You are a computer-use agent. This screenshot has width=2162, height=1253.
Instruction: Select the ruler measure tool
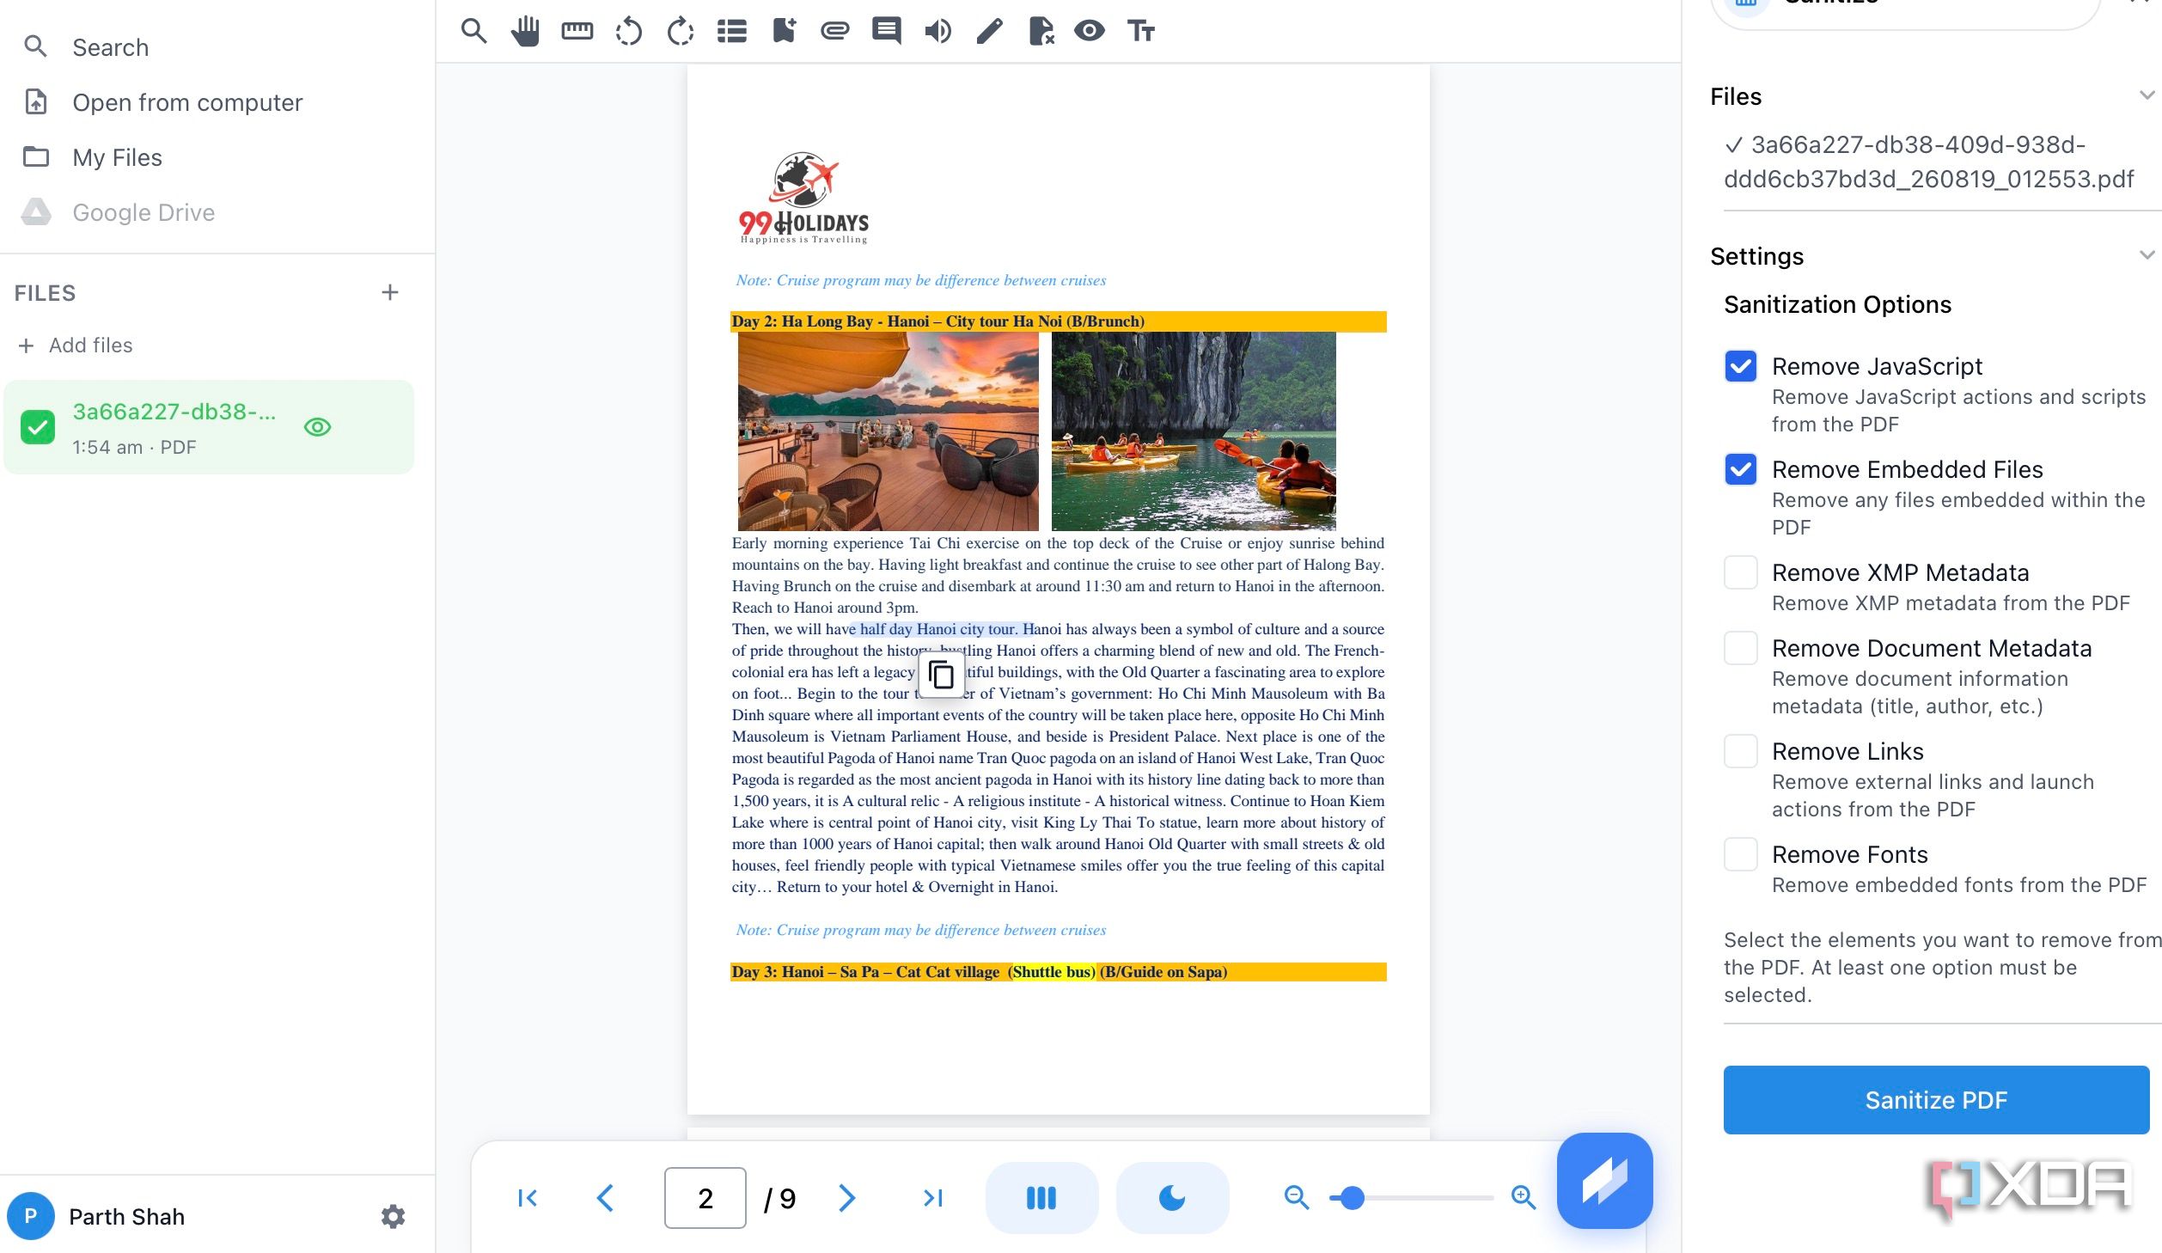pos(577,31)
